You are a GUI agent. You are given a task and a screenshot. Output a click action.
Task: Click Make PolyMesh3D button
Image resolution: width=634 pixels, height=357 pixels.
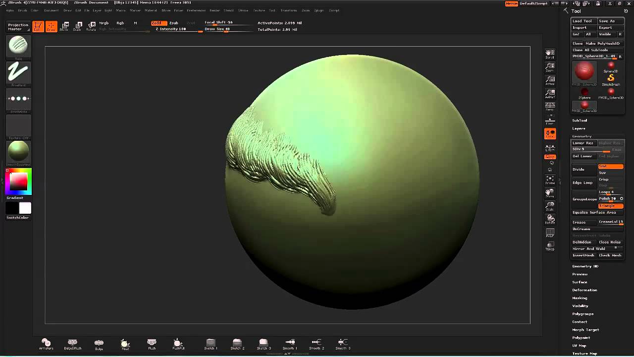coord(604,44)
